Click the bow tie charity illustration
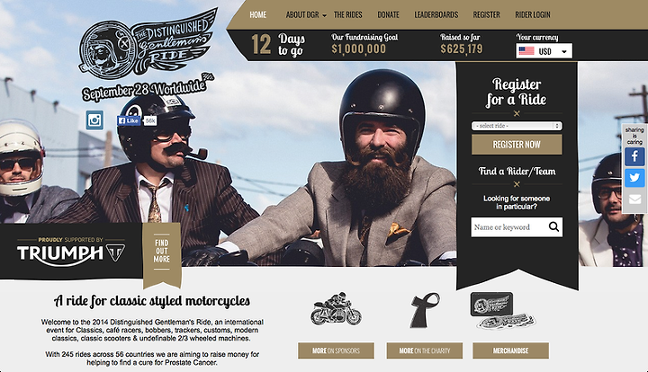 tap(425, 310)
